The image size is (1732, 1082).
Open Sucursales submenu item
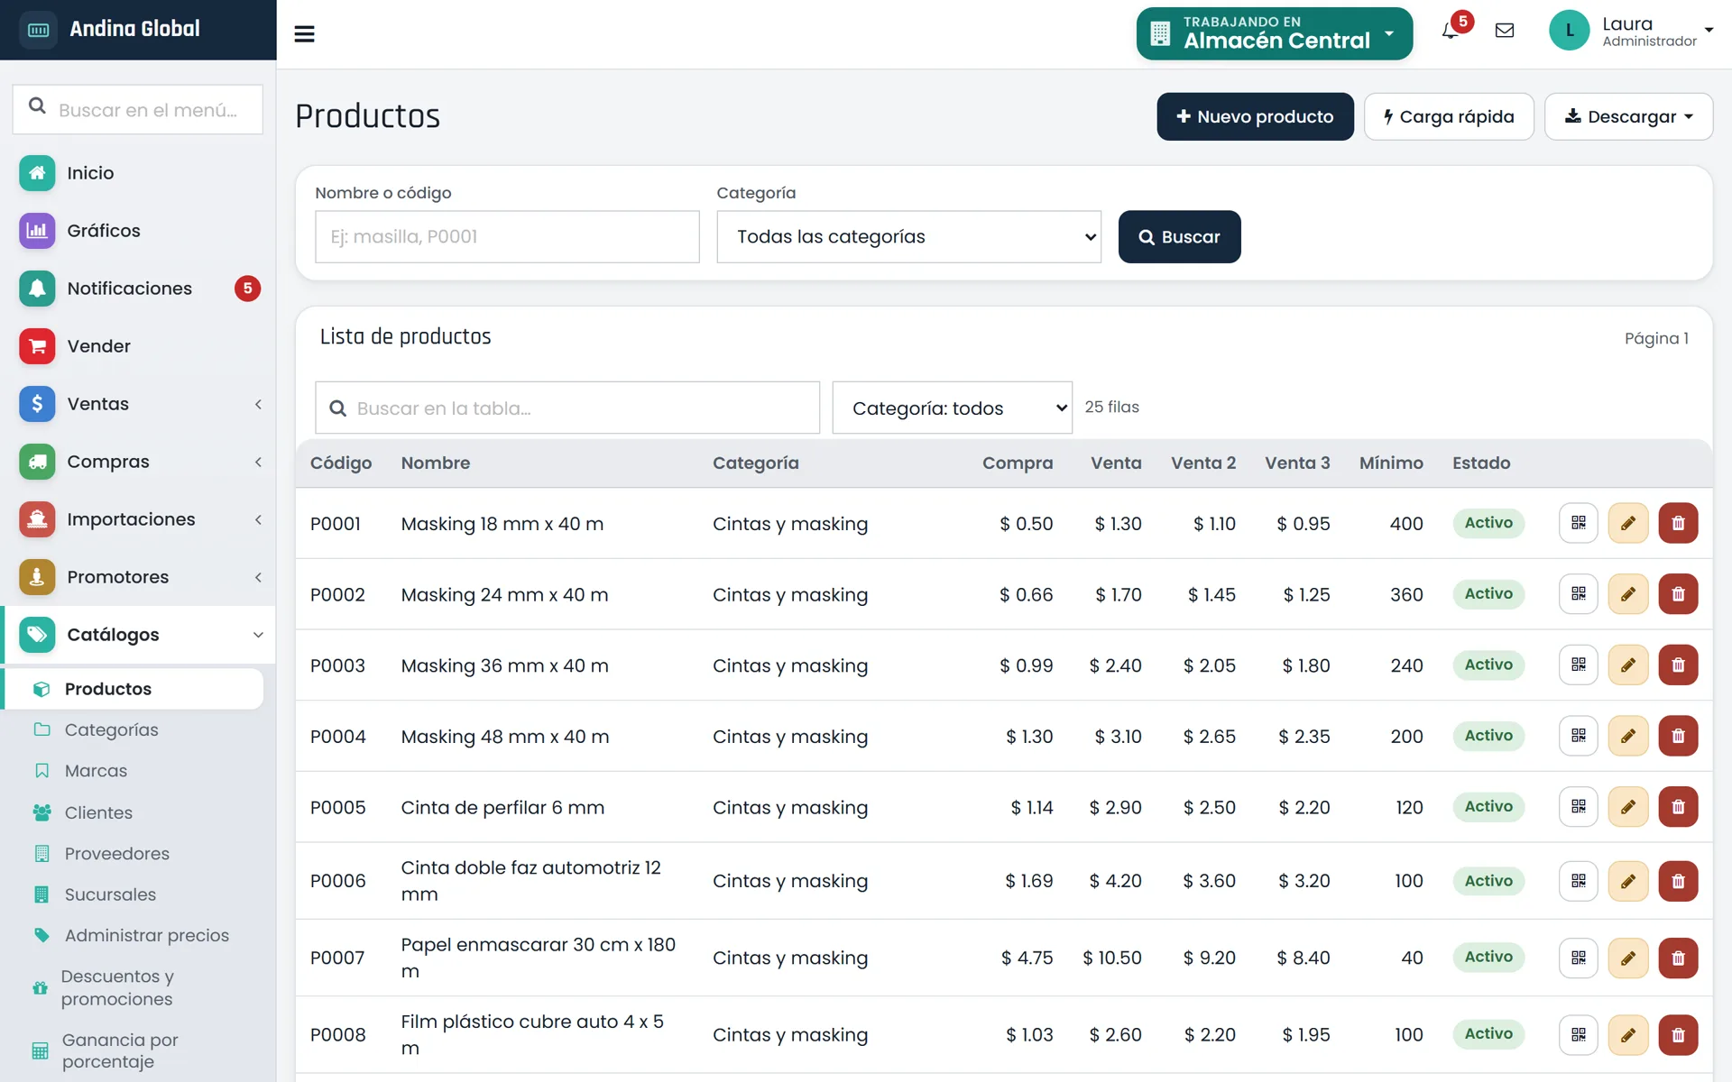pos(110,894)
